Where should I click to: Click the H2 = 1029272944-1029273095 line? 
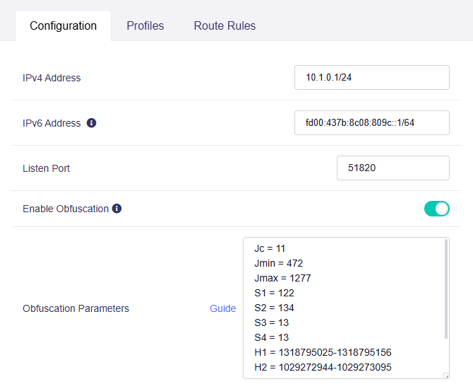(323, 367)
